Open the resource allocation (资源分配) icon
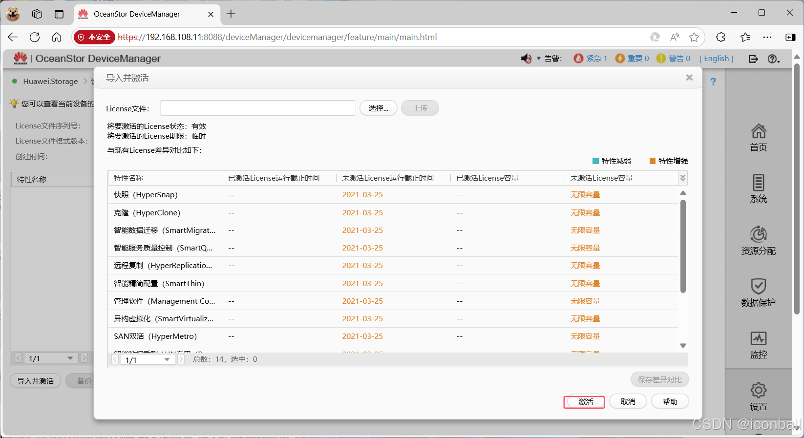Viewport: 804px width, 438px height. (x=759, y=234)
